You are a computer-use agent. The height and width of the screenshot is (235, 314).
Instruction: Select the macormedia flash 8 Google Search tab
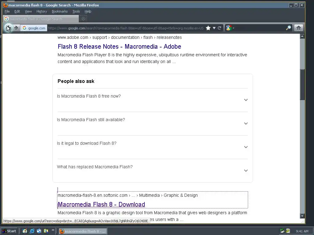pyautogui.click(x=41, y=19)
